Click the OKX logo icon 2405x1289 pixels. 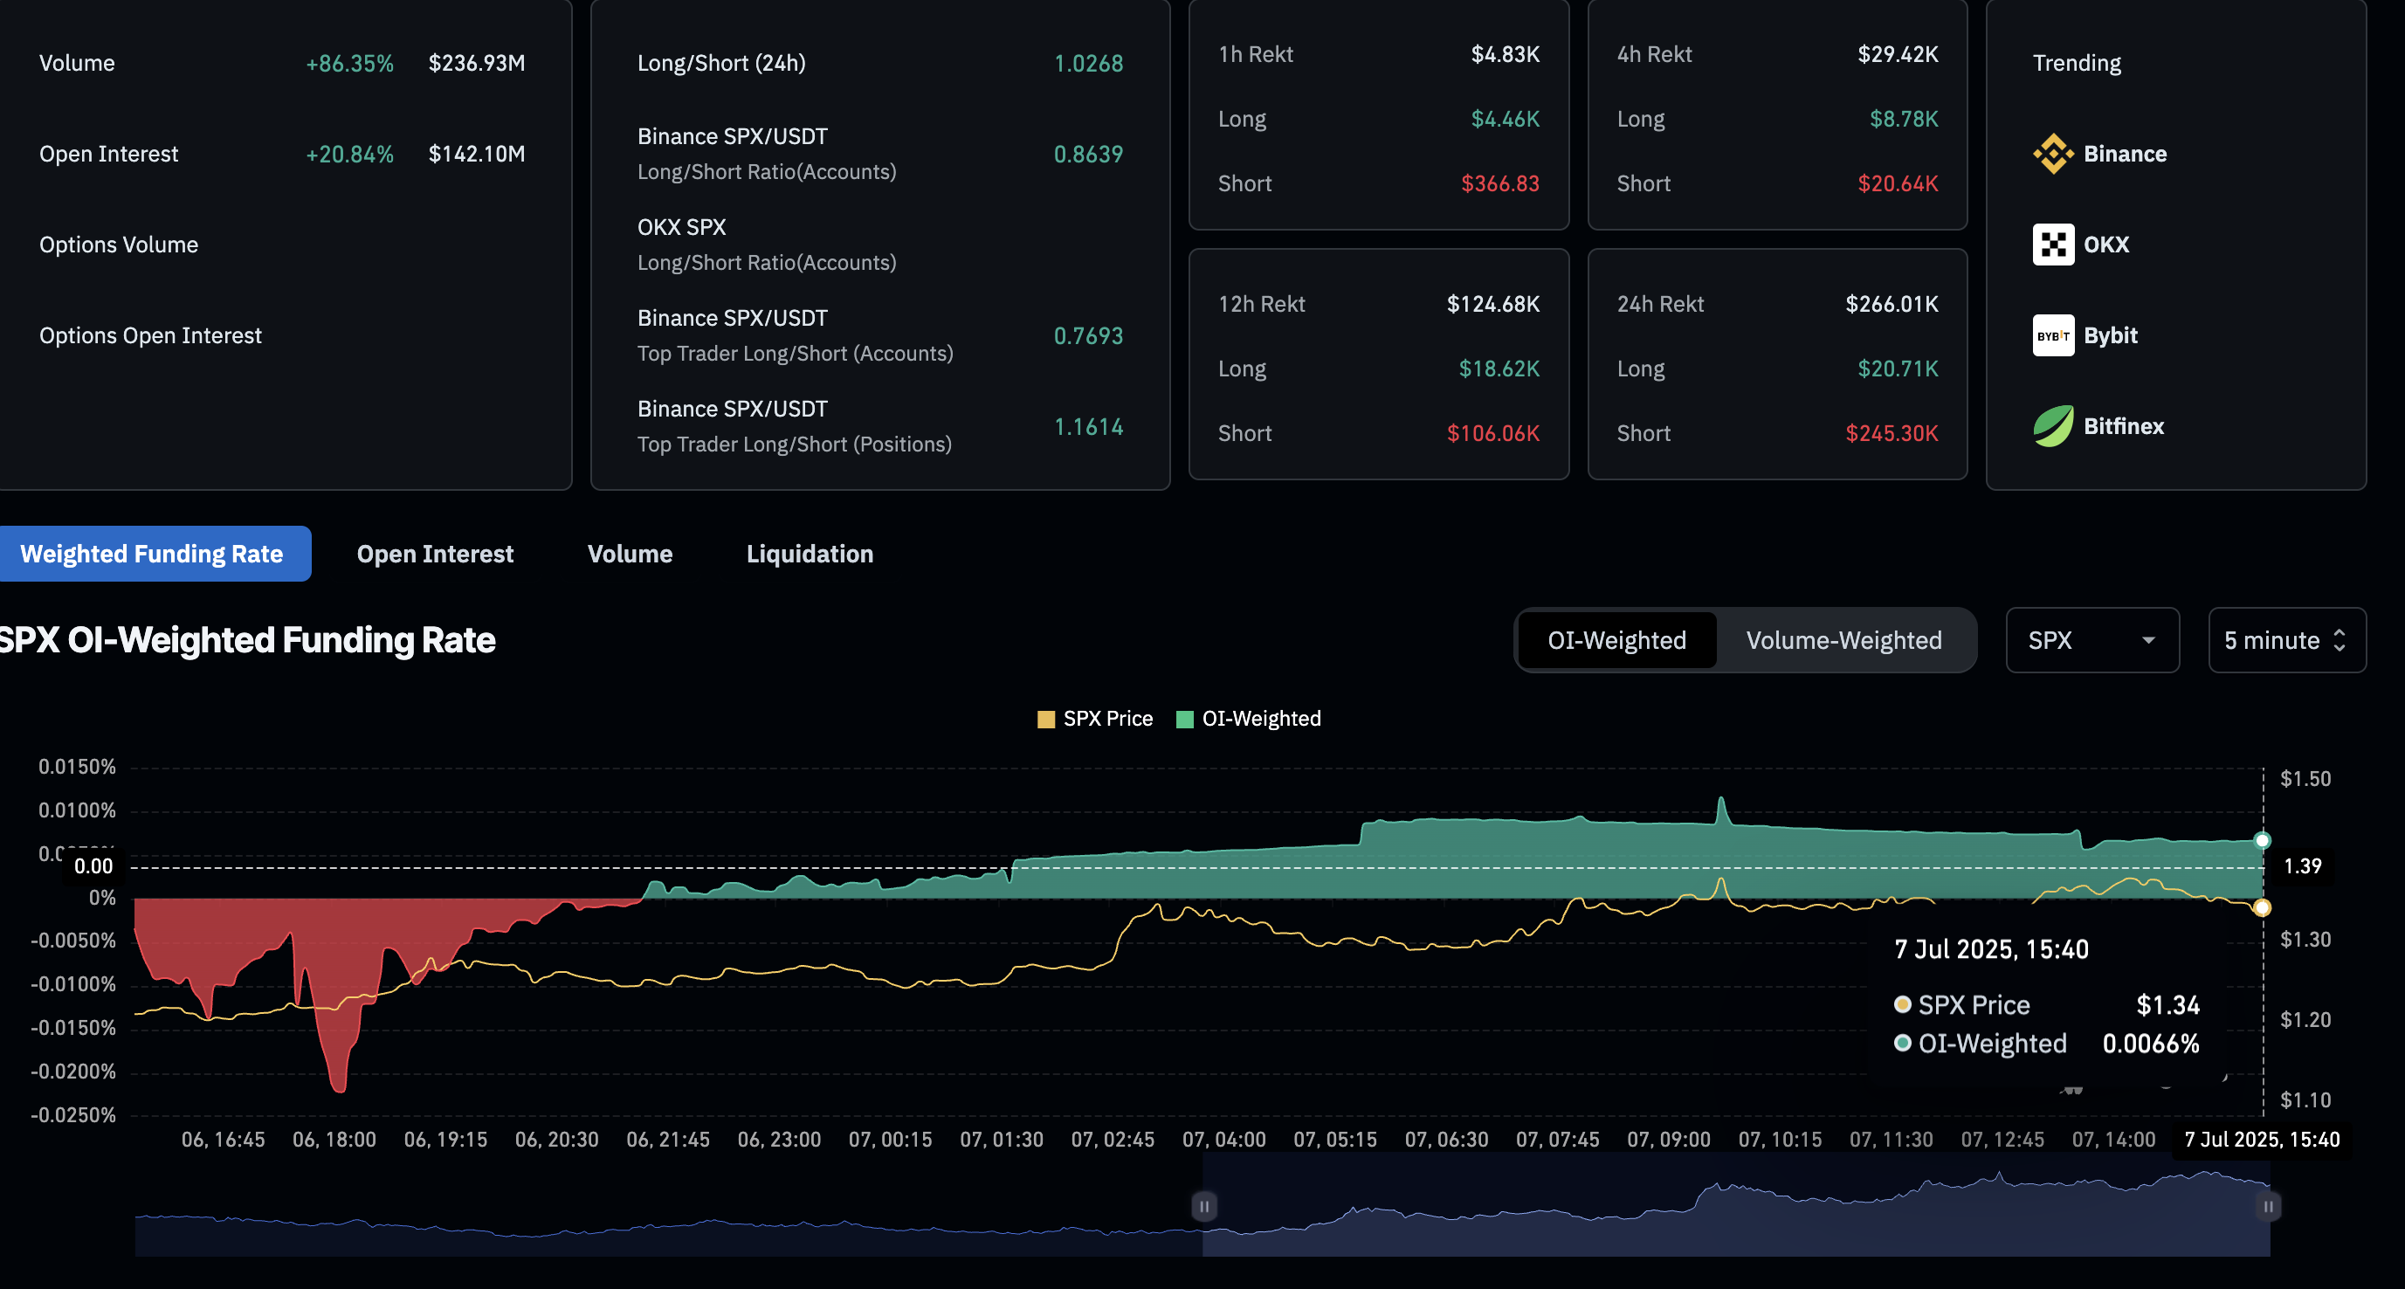coord(2052,245)
